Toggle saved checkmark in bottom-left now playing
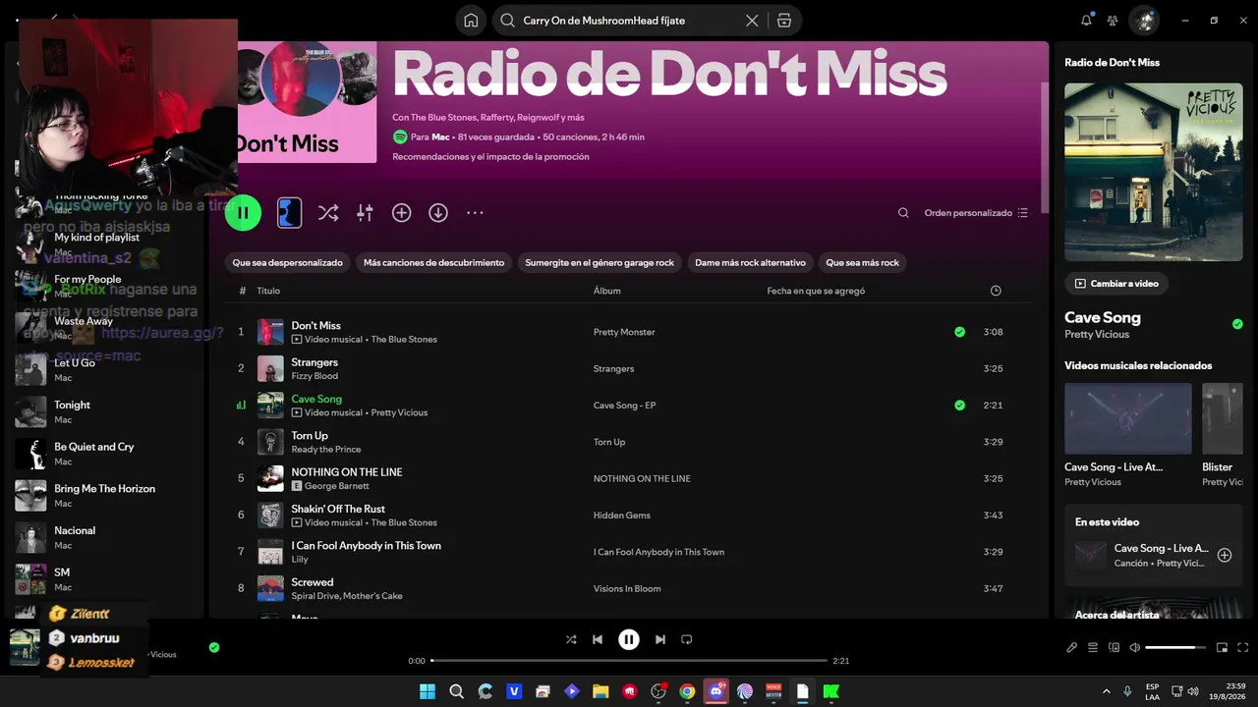This screenshot has width=1258, height=707. pos(214,647)
